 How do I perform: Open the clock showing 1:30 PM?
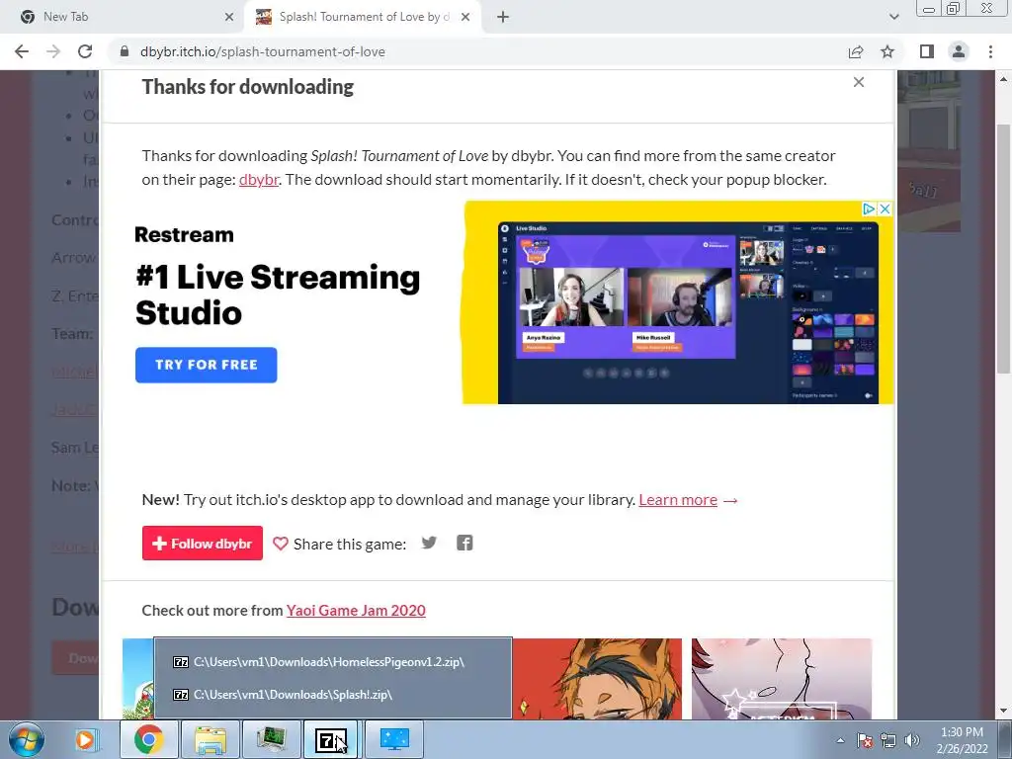coord(962,740)
